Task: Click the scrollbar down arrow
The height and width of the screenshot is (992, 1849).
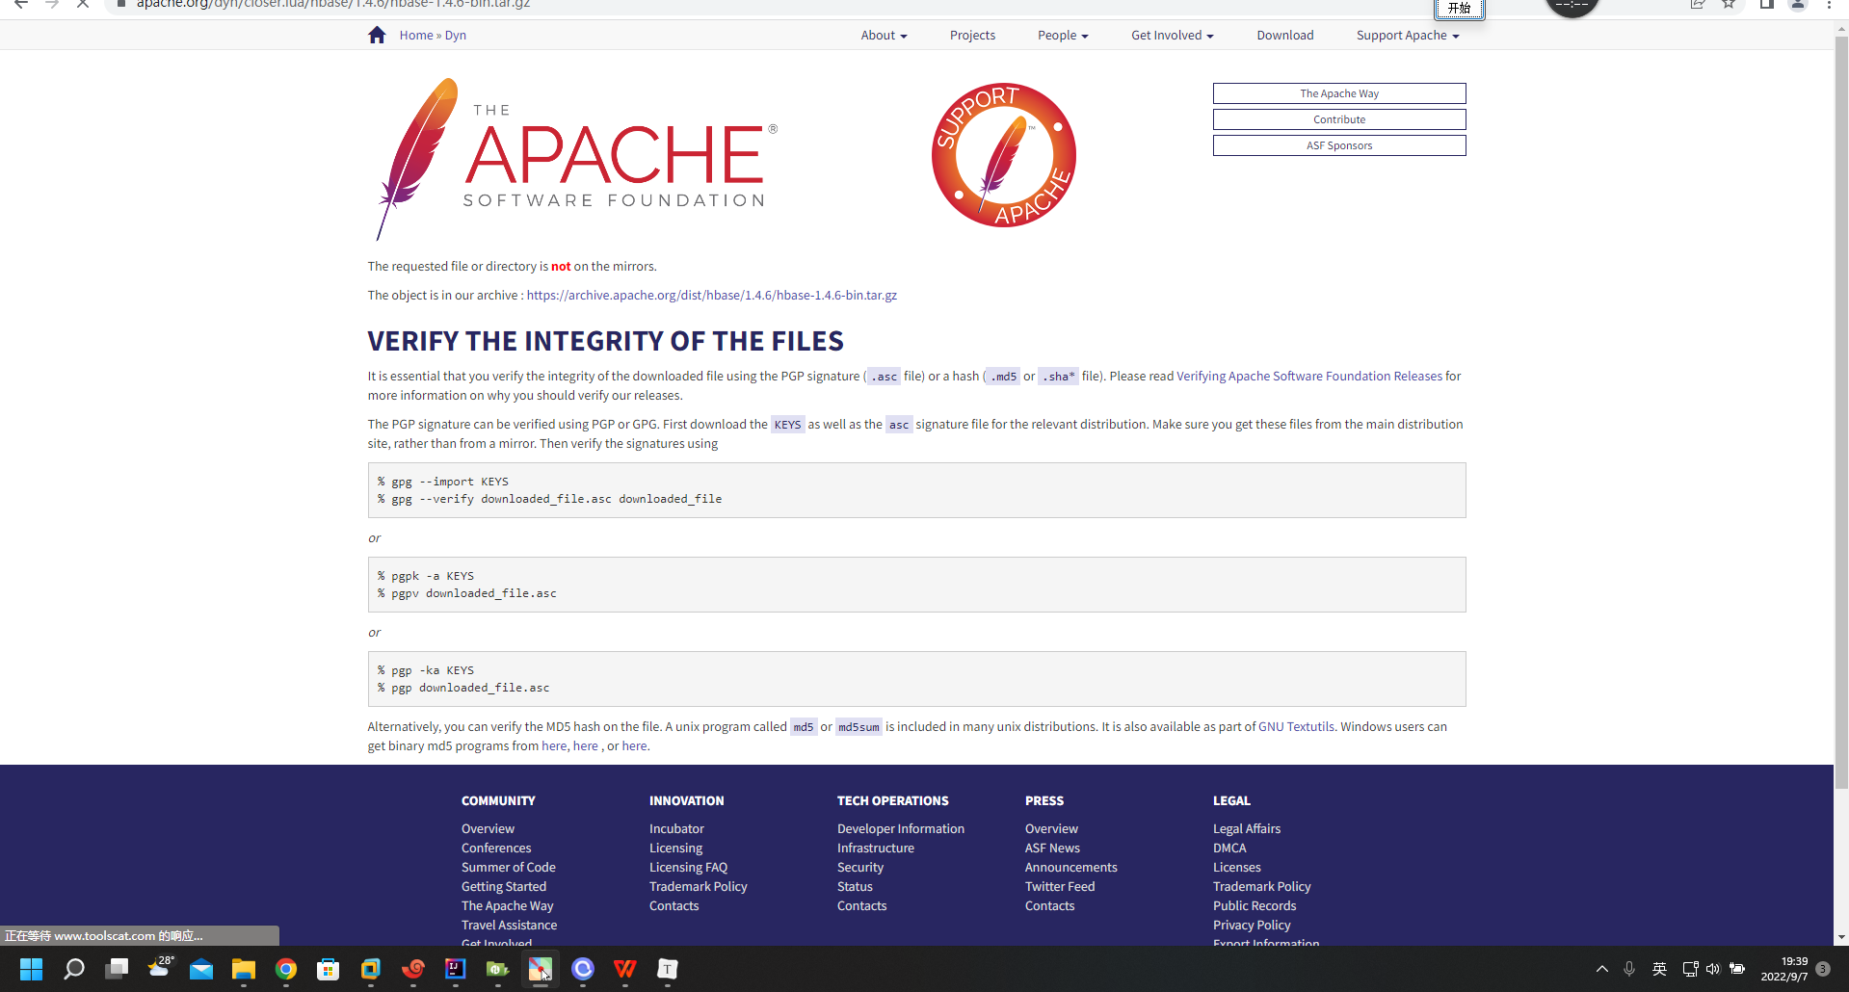Action: (x=1841, y=937)
